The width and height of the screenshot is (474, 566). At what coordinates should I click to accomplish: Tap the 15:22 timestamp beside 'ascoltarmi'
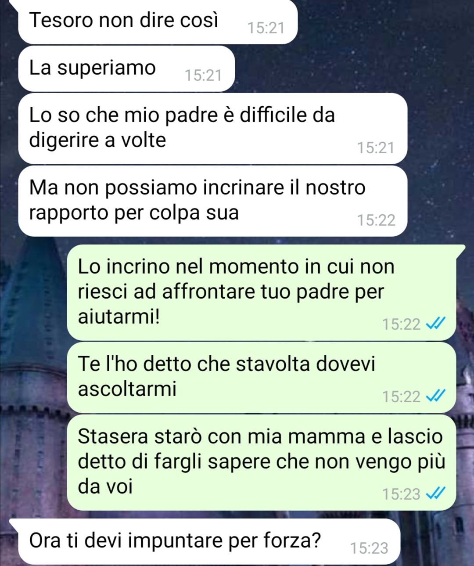coord(401,397)
